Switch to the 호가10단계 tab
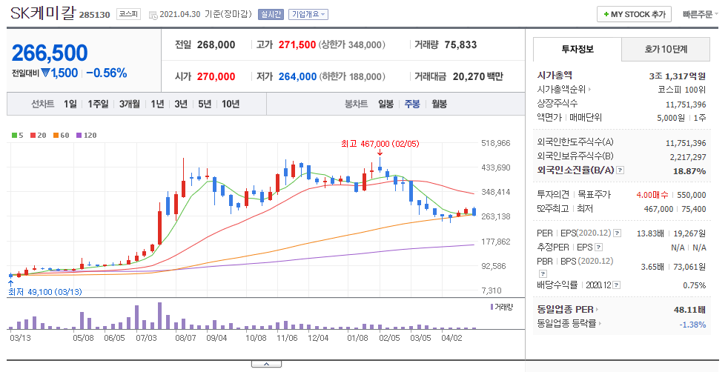This screenshot has height=372, width=728. 666,49
